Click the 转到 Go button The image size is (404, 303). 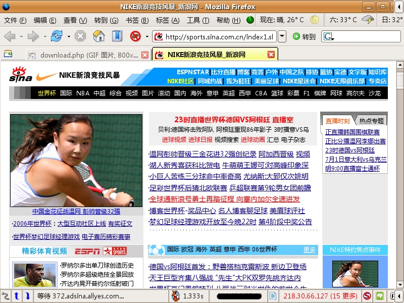point(304,36)
